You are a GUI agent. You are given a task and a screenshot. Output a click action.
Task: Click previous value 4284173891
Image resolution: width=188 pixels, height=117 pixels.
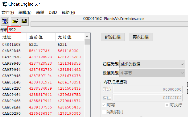point(69,82)
